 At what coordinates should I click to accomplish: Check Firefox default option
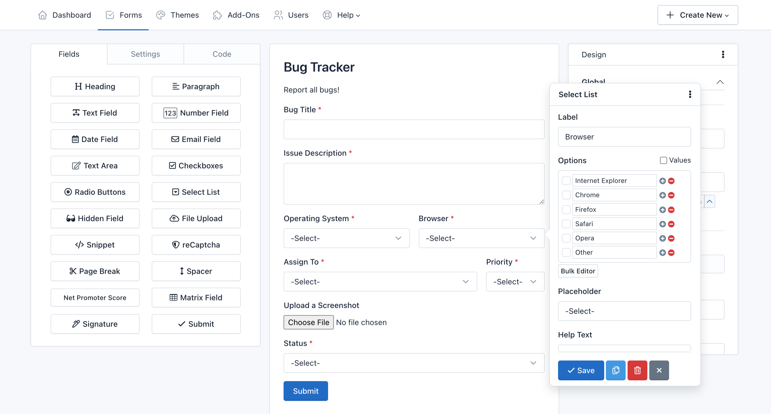tap(566, 209)
